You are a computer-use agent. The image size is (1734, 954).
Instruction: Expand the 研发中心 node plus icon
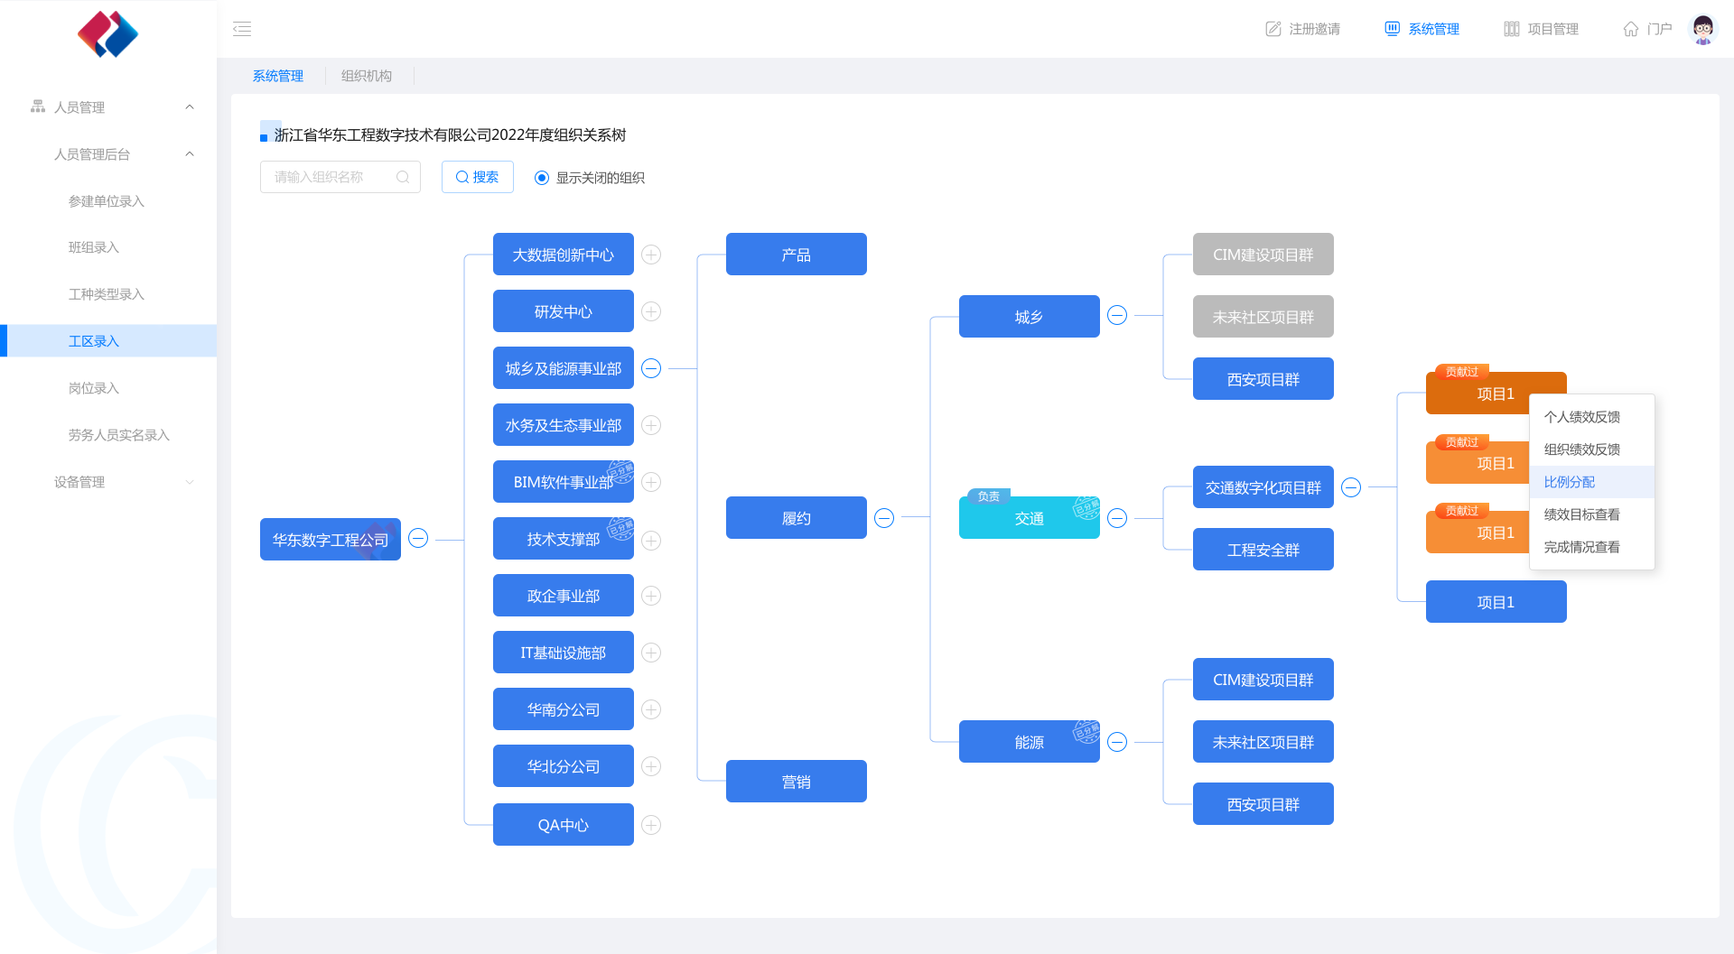(651, 311)
